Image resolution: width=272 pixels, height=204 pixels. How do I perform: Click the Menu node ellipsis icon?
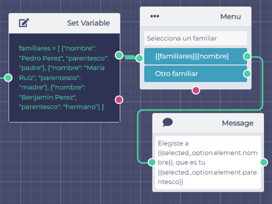[155, 16]
